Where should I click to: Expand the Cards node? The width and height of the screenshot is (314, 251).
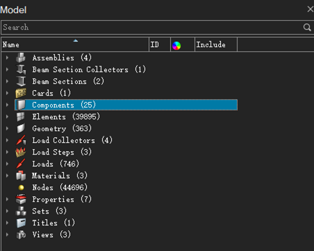[7, 93]
